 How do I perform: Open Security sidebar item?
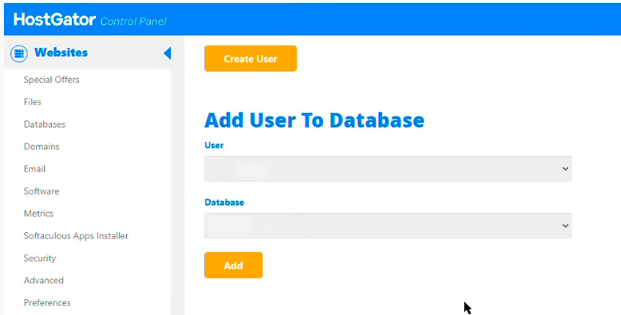40,258
